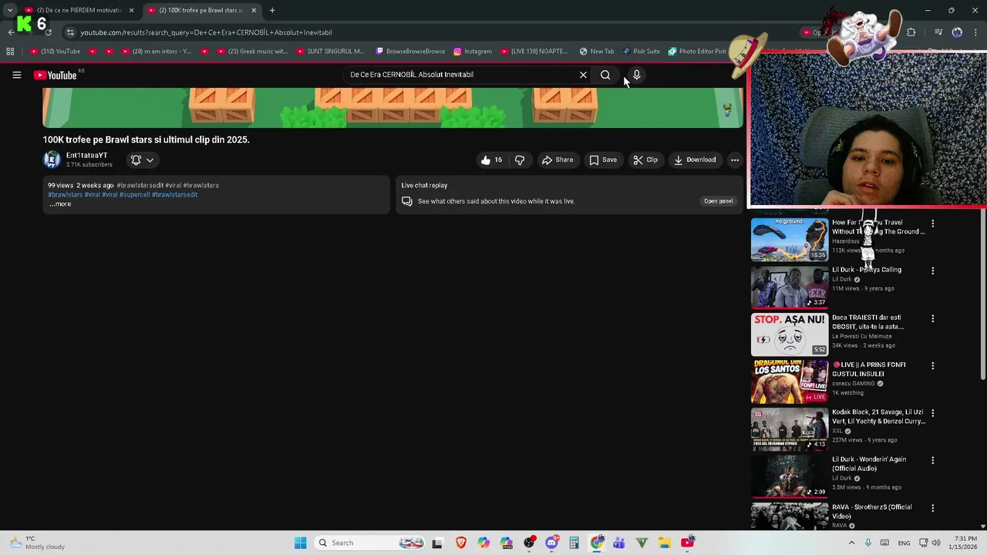
Task: Open the Instagram bookmark
Action: [x=472, y=52]
